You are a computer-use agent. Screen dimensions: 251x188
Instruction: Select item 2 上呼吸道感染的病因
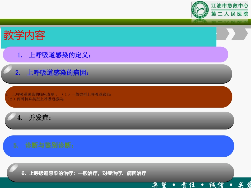click(x=117, y=74)
